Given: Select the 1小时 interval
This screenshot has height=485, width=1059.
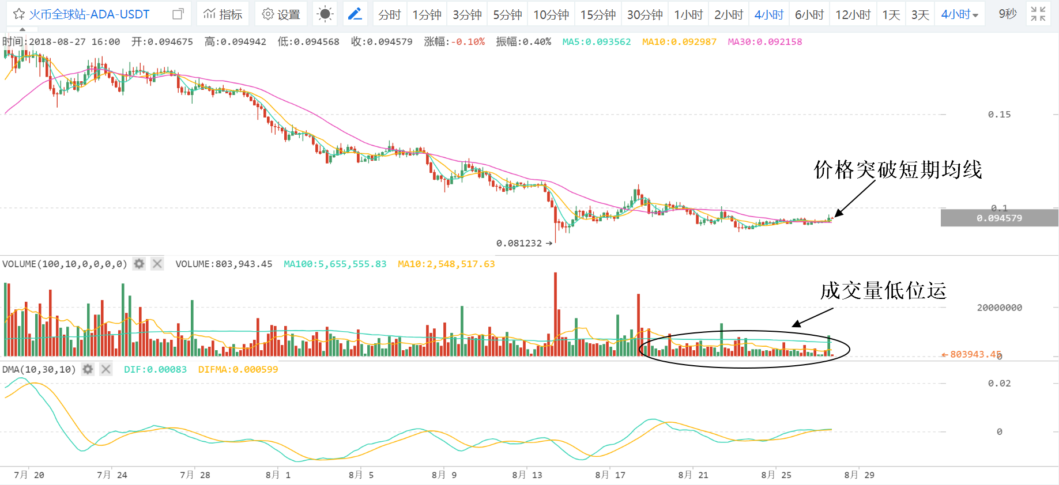Looking at the screenshot, I should click(688, 14).
